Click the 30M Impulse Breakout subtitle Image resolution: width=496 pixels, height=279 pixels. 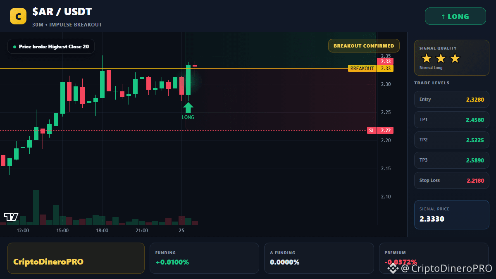pos(67,25)
